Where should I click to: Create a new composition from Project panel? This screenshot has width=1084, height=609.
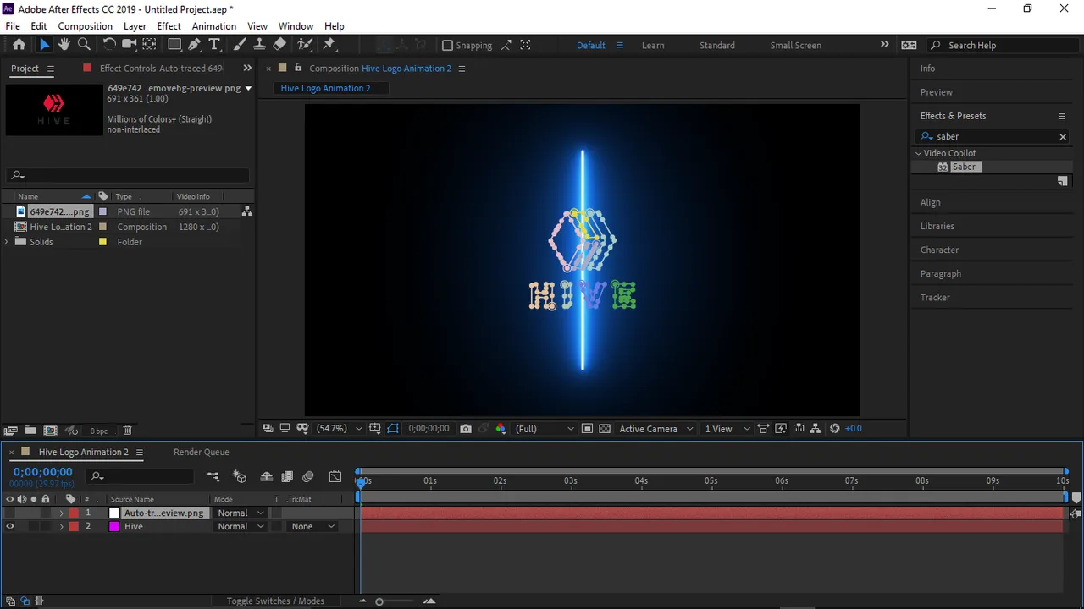50,431
